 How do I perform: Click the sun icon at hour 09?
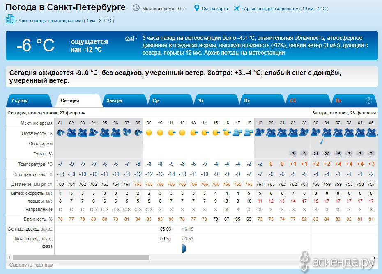tap(149, 132)
